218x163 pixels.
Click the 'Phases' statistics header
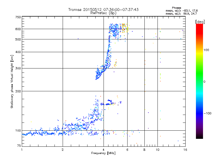[x=176, y=8]
